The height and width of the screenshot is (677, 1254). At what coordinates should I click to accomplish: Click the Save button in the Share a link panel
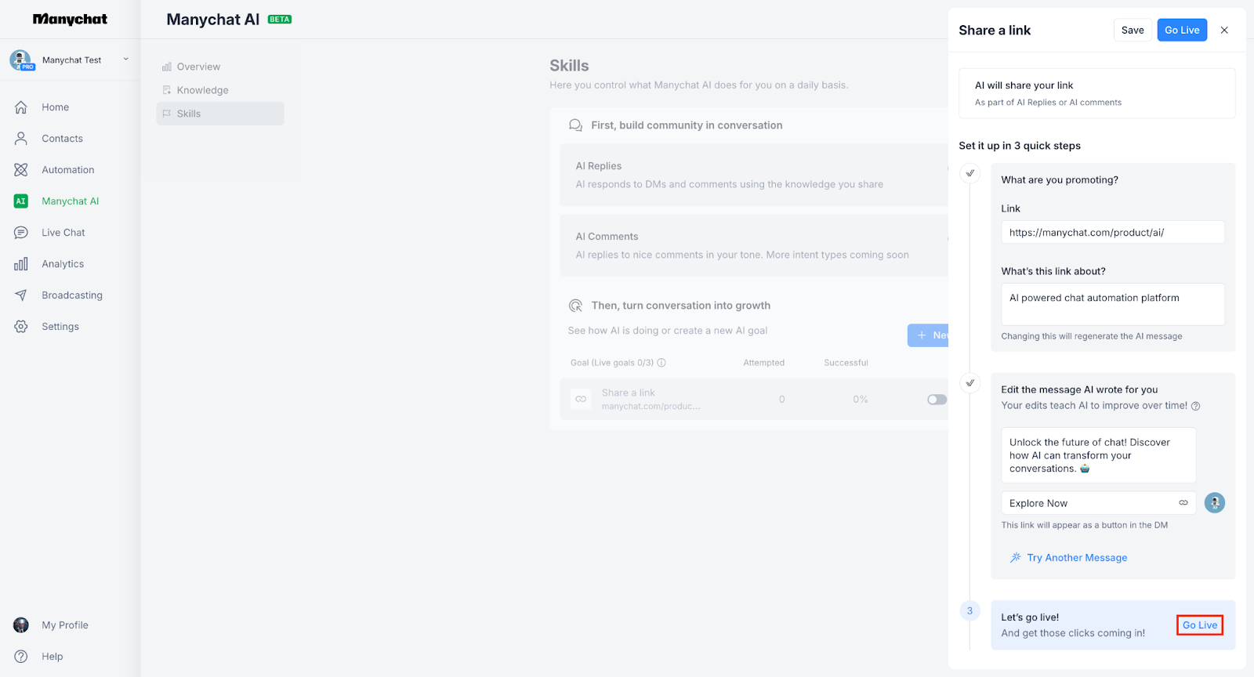click(x=1133, y=30)
